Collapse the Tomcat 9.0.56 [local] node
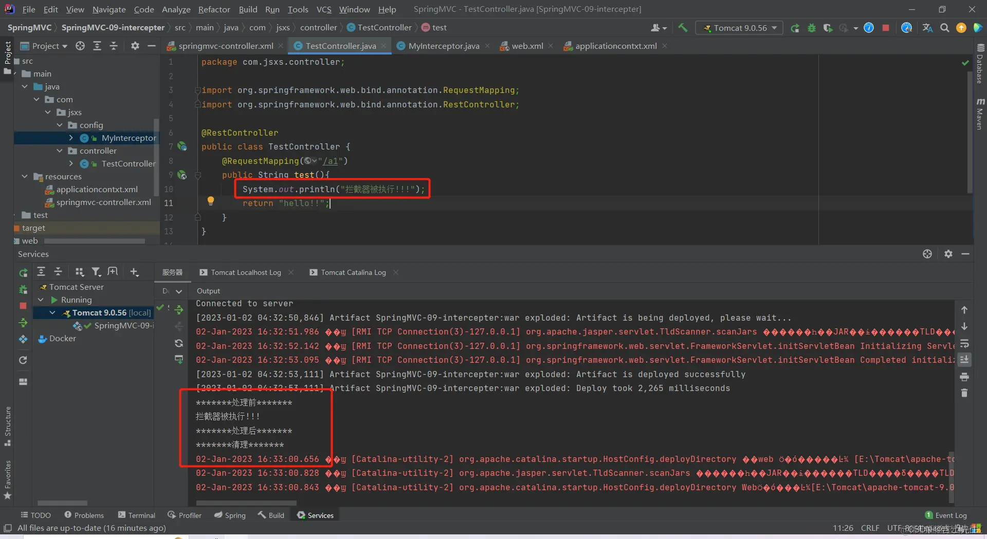Image resolution: width=987 pixels, height=539 pixels. [52, 312]
